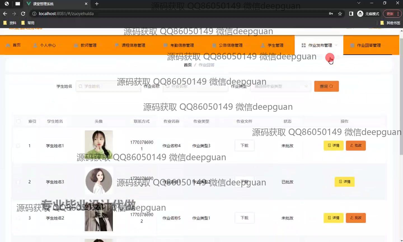Click the orange 查询 search button
This screenshot has width=403, height=242.
pyautogui.click(x=326, y=86)
